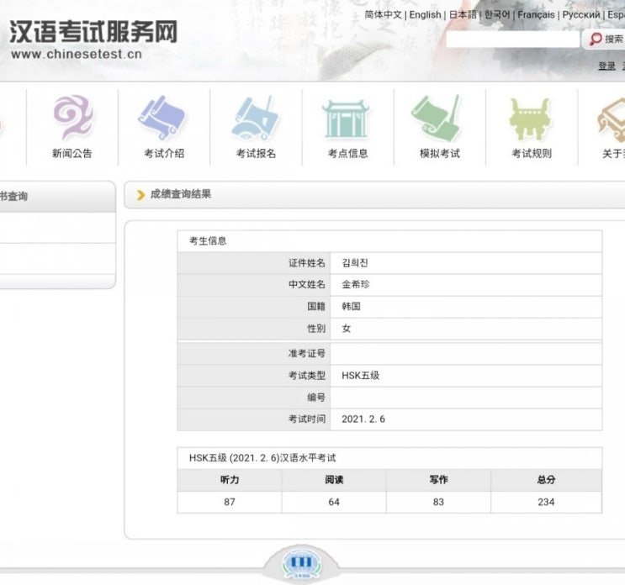Image resolution: width=625 pixels, height=585 pixels.
Task: Click the 听力 column header
Action: pos(230,480)
